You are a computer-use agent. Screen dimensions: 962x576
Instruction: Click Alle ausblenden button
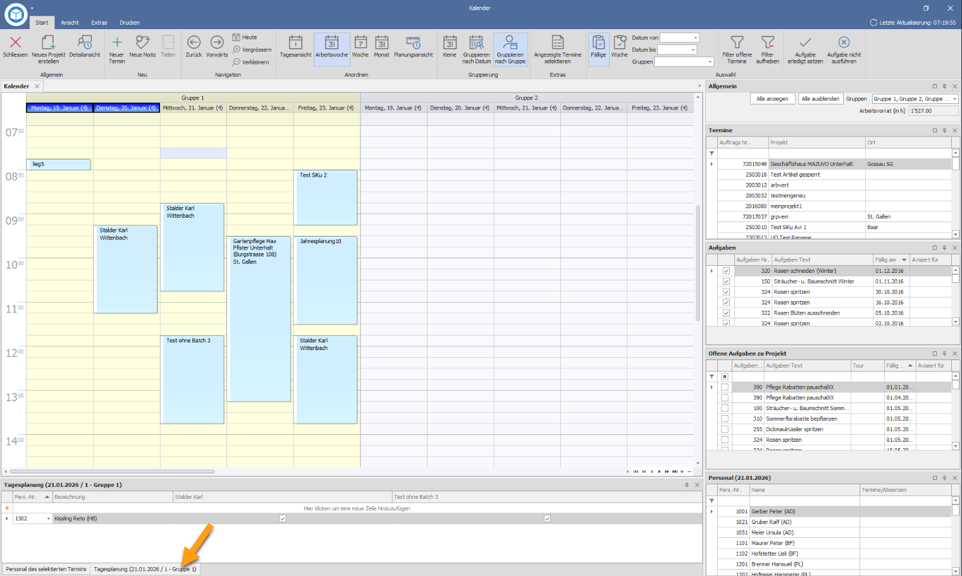click(820, 99)
